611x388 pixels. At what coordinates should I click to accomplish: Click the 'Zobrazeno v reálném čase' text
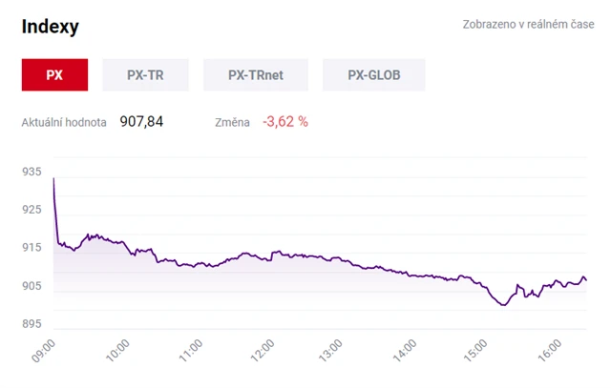[x=529, y=26]
